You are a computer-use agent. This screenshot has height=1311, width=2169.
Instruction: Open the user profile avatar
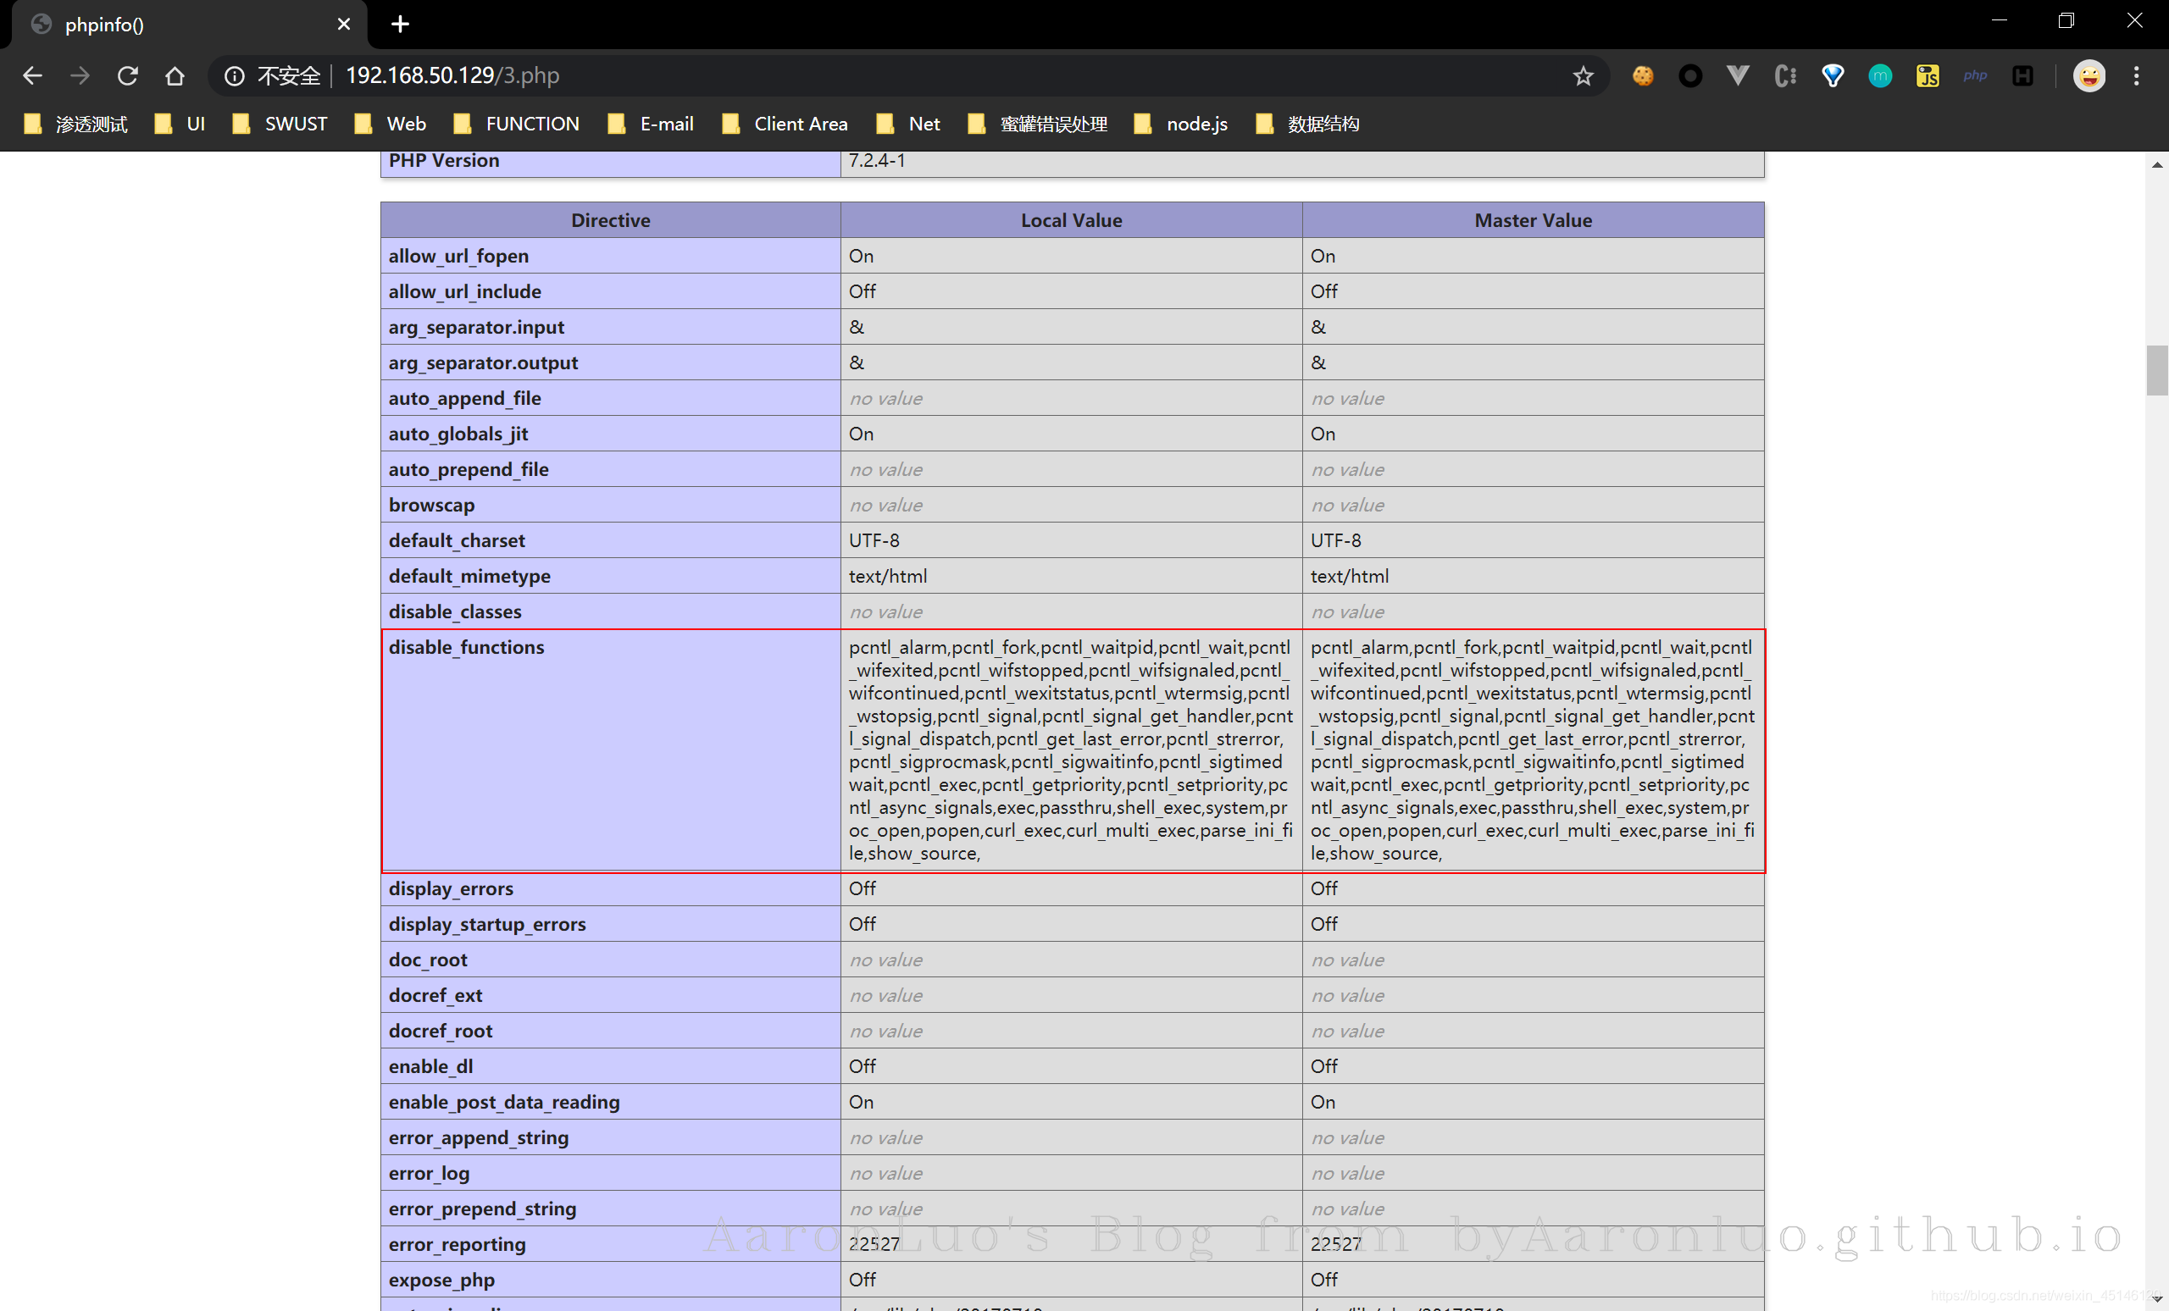(2089, 75)
